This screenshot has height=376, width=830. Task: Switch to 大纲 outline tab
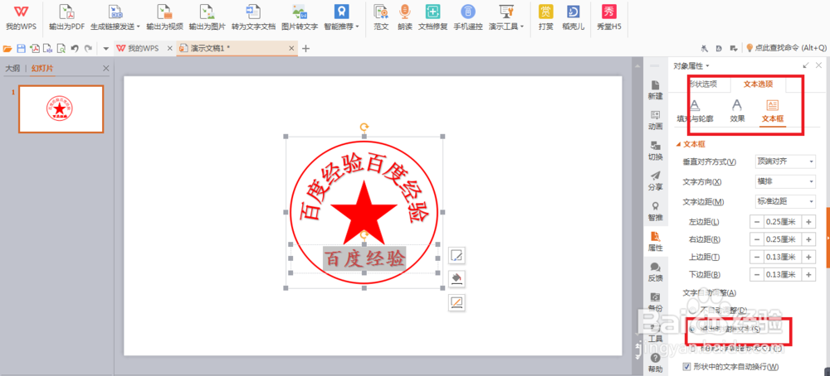12,68
